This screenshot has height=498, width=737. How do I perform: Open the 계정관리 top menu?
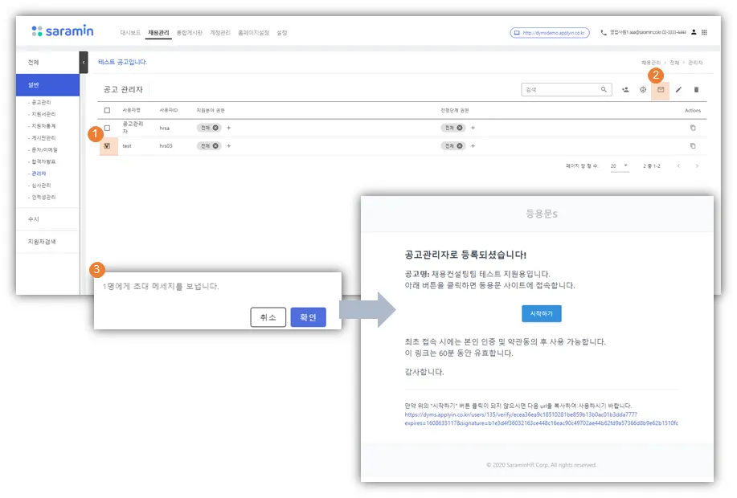tap(220, 32)
